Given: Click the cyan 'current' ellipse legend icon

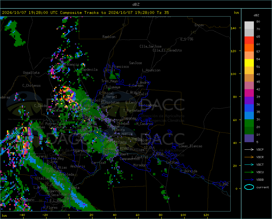Looking at the screenshot, I should pyautogui.click(x=249, y=187).
